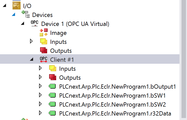Click the vertical scrollbar thumb

click(x=184, y=59)
